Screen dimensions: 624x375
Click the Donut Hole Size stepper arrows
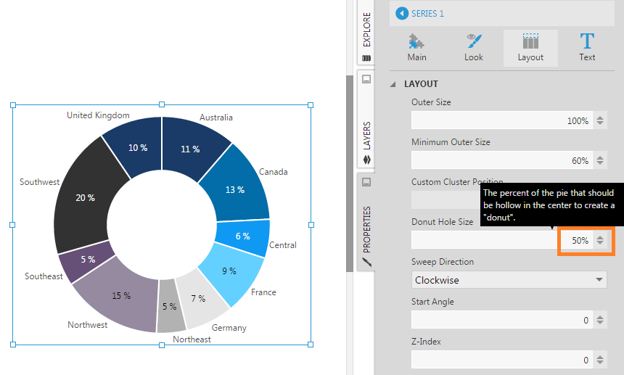pyautogui.click(x=600, y=240)
